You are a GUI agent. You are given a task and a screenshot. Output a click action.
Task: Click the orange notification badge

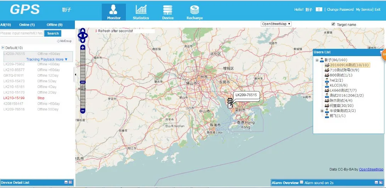384,55
